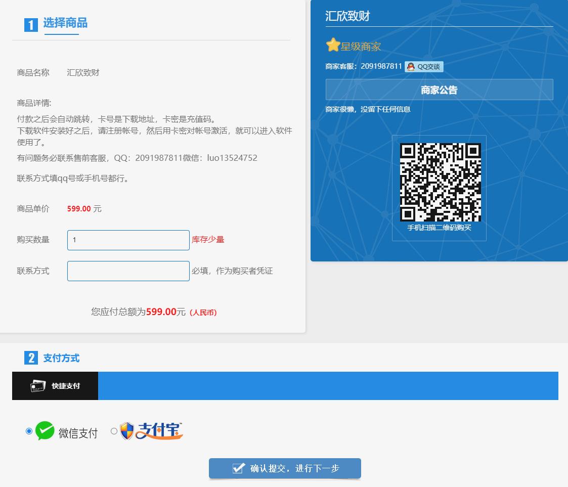This screenshot has width=568, height=487.
Task: Click the unit price 599.00 元
Action: pyautogui.click(x=84, y=209)
